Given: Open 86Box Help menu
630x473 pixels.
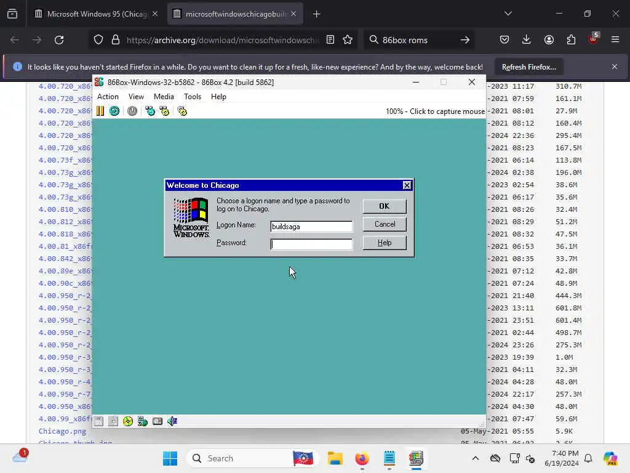Looking at the screenshot, I should point(218,97).
